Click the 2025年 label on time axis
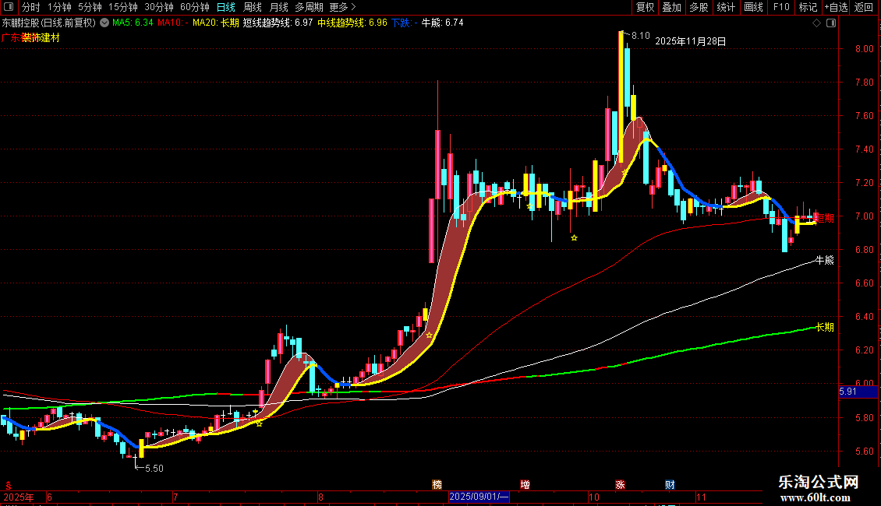 click(19, 497)
